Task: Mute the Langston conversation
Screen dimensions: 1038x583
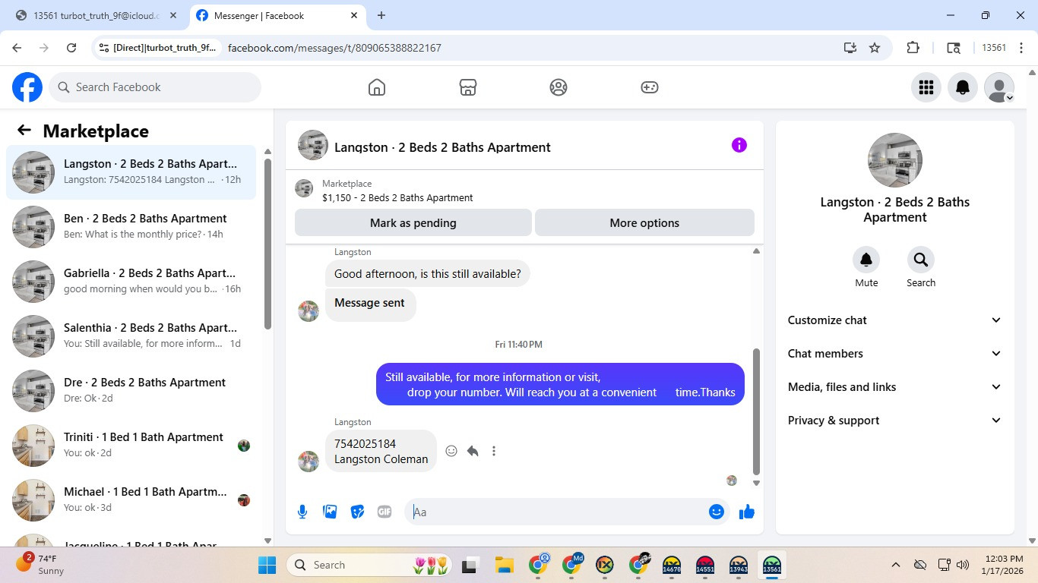Action: click(x=866, y=260)
